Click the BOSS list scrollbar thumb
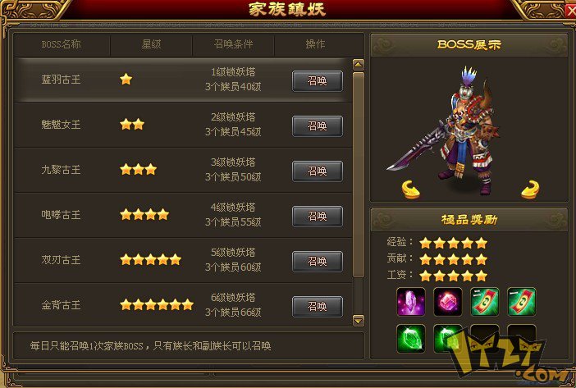This screenshot has height=388, width=576. click(x=359, y=175)
